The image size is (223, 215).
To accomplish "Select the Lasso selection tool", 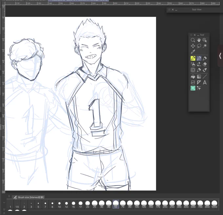I will [x=199, y=46].
